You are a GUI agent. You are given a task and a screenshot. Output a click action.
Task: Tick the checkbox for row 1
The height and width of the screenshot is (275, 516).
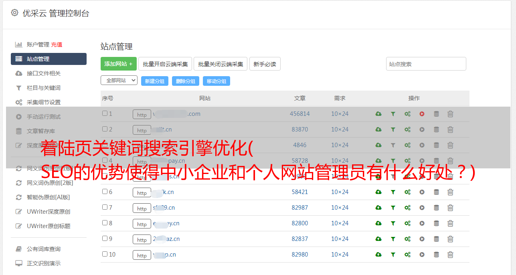tap(105, 113)
